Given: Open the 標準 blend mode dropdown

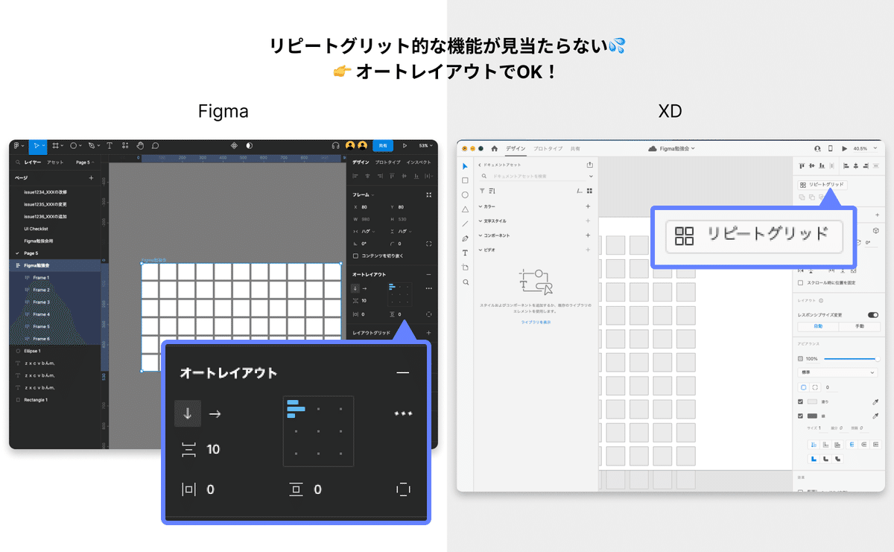Looking at the screenshot, I should pyautogui.click(x=838, y=372).
